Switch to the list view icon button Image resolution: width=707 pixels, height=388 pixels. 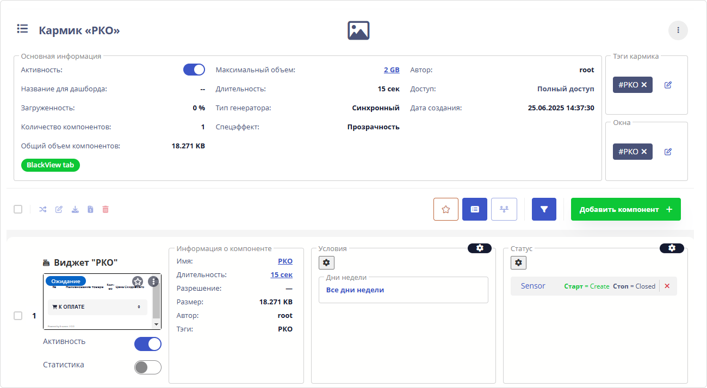tap(475, 209)
